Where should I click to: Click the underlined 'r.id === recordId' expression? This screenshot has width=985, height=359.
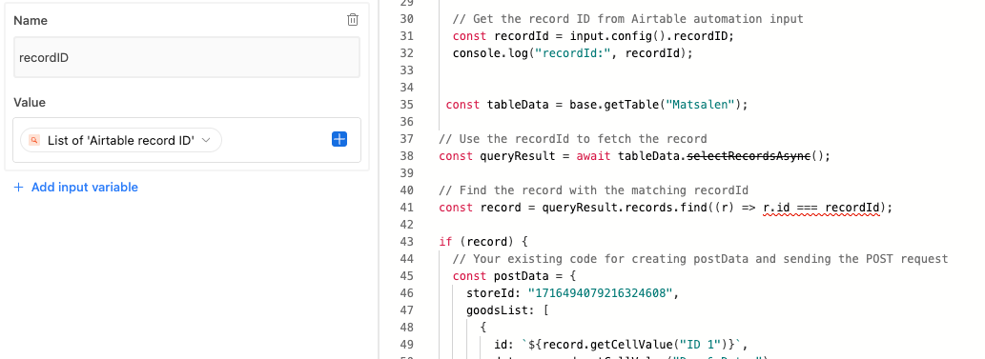pos(822,208)
